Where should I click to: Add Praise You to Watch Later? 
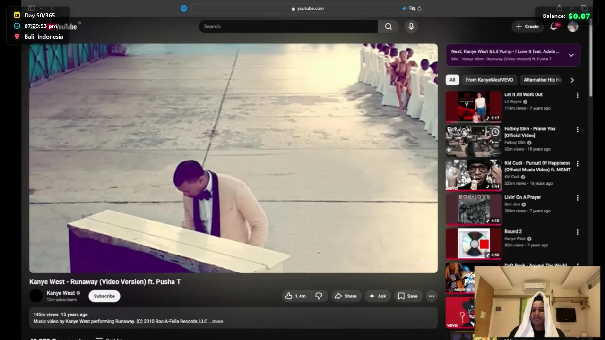pyautogui.click(x=495, y=132)
